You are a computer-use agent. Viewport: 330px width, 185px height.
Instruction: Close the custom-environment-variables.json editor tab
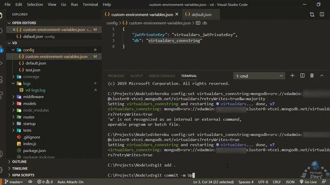[177, 14]
